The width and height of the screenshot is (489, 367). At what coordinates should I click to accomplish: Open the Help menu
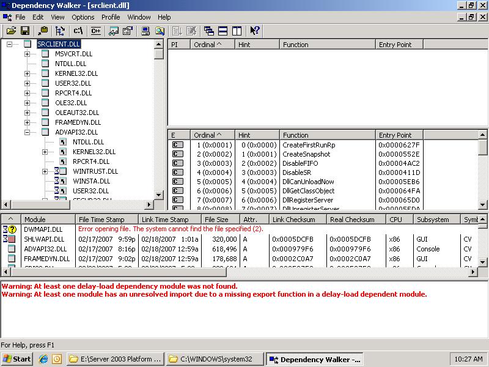point(164,17)
